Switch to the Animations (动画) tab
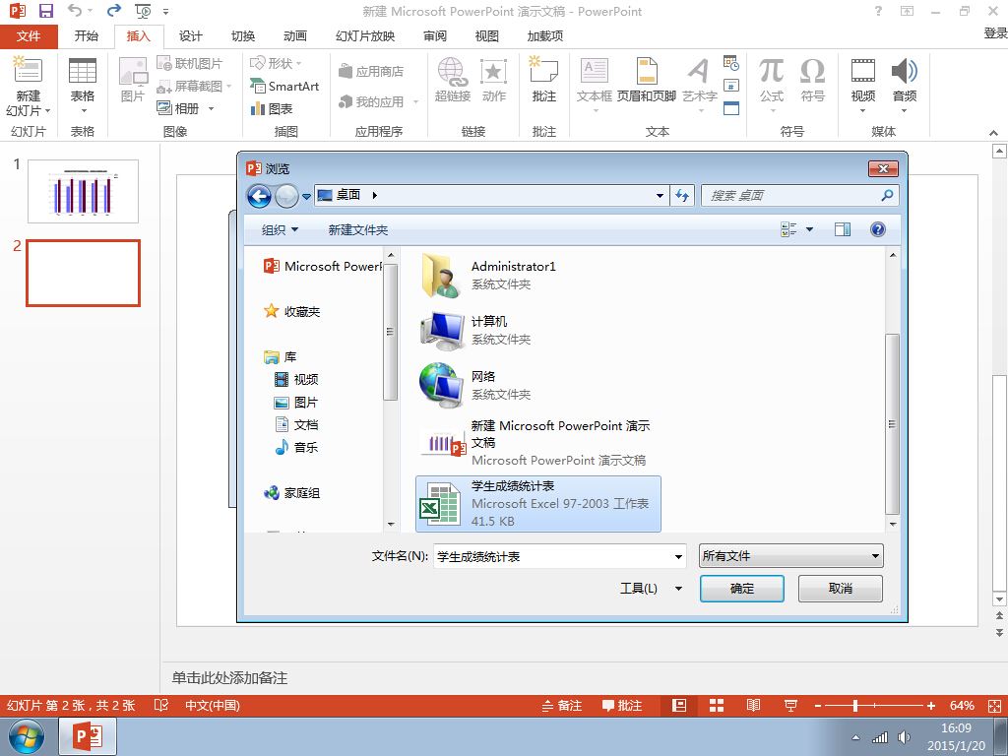The height and width of the screenshot is (756, 1008). (x=295, y=36)
